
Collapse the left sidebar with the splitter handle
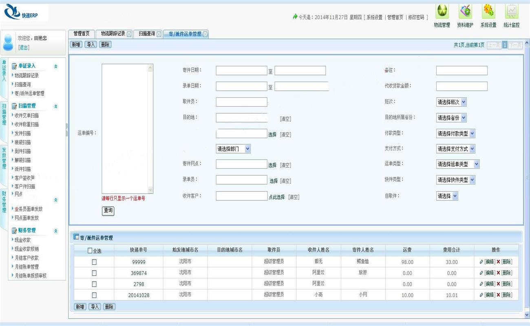point(67,130)
